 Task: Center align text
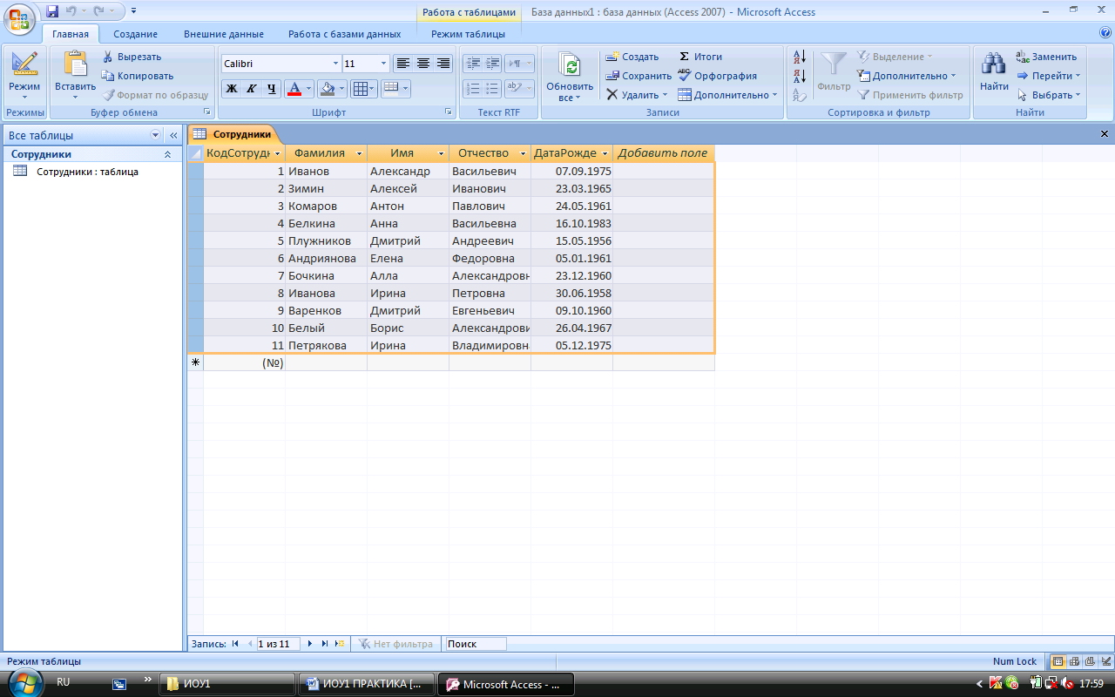(423, 64)
